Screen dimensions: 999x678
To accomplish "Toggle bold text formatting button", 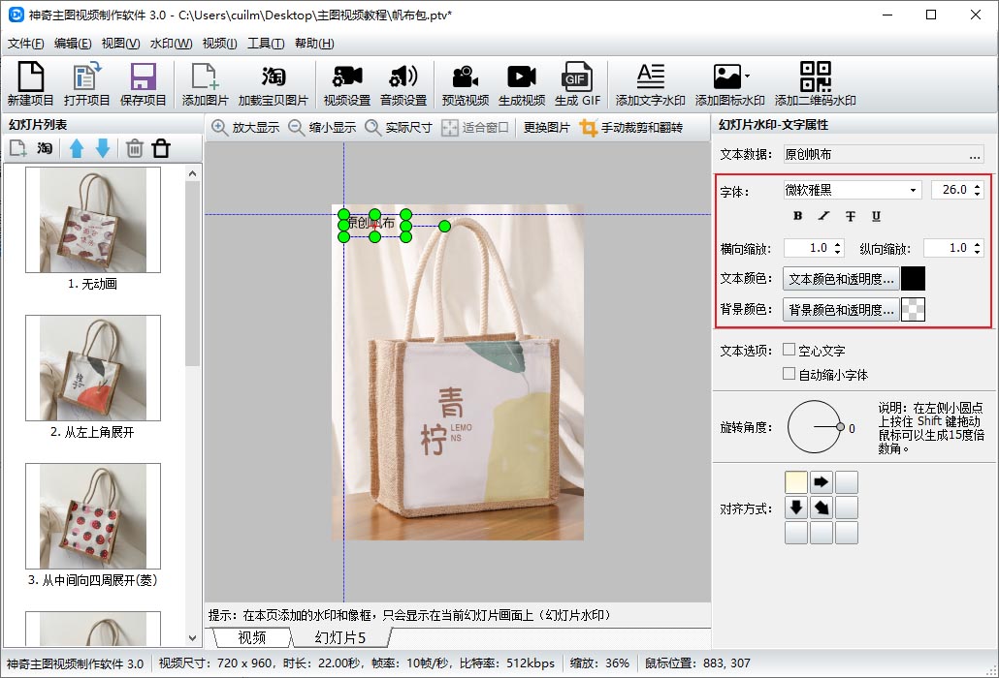I will click(x=798, y=216).
